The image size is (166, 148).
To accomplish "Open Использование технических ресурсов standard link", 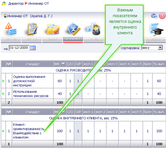I will click(31, 94).
